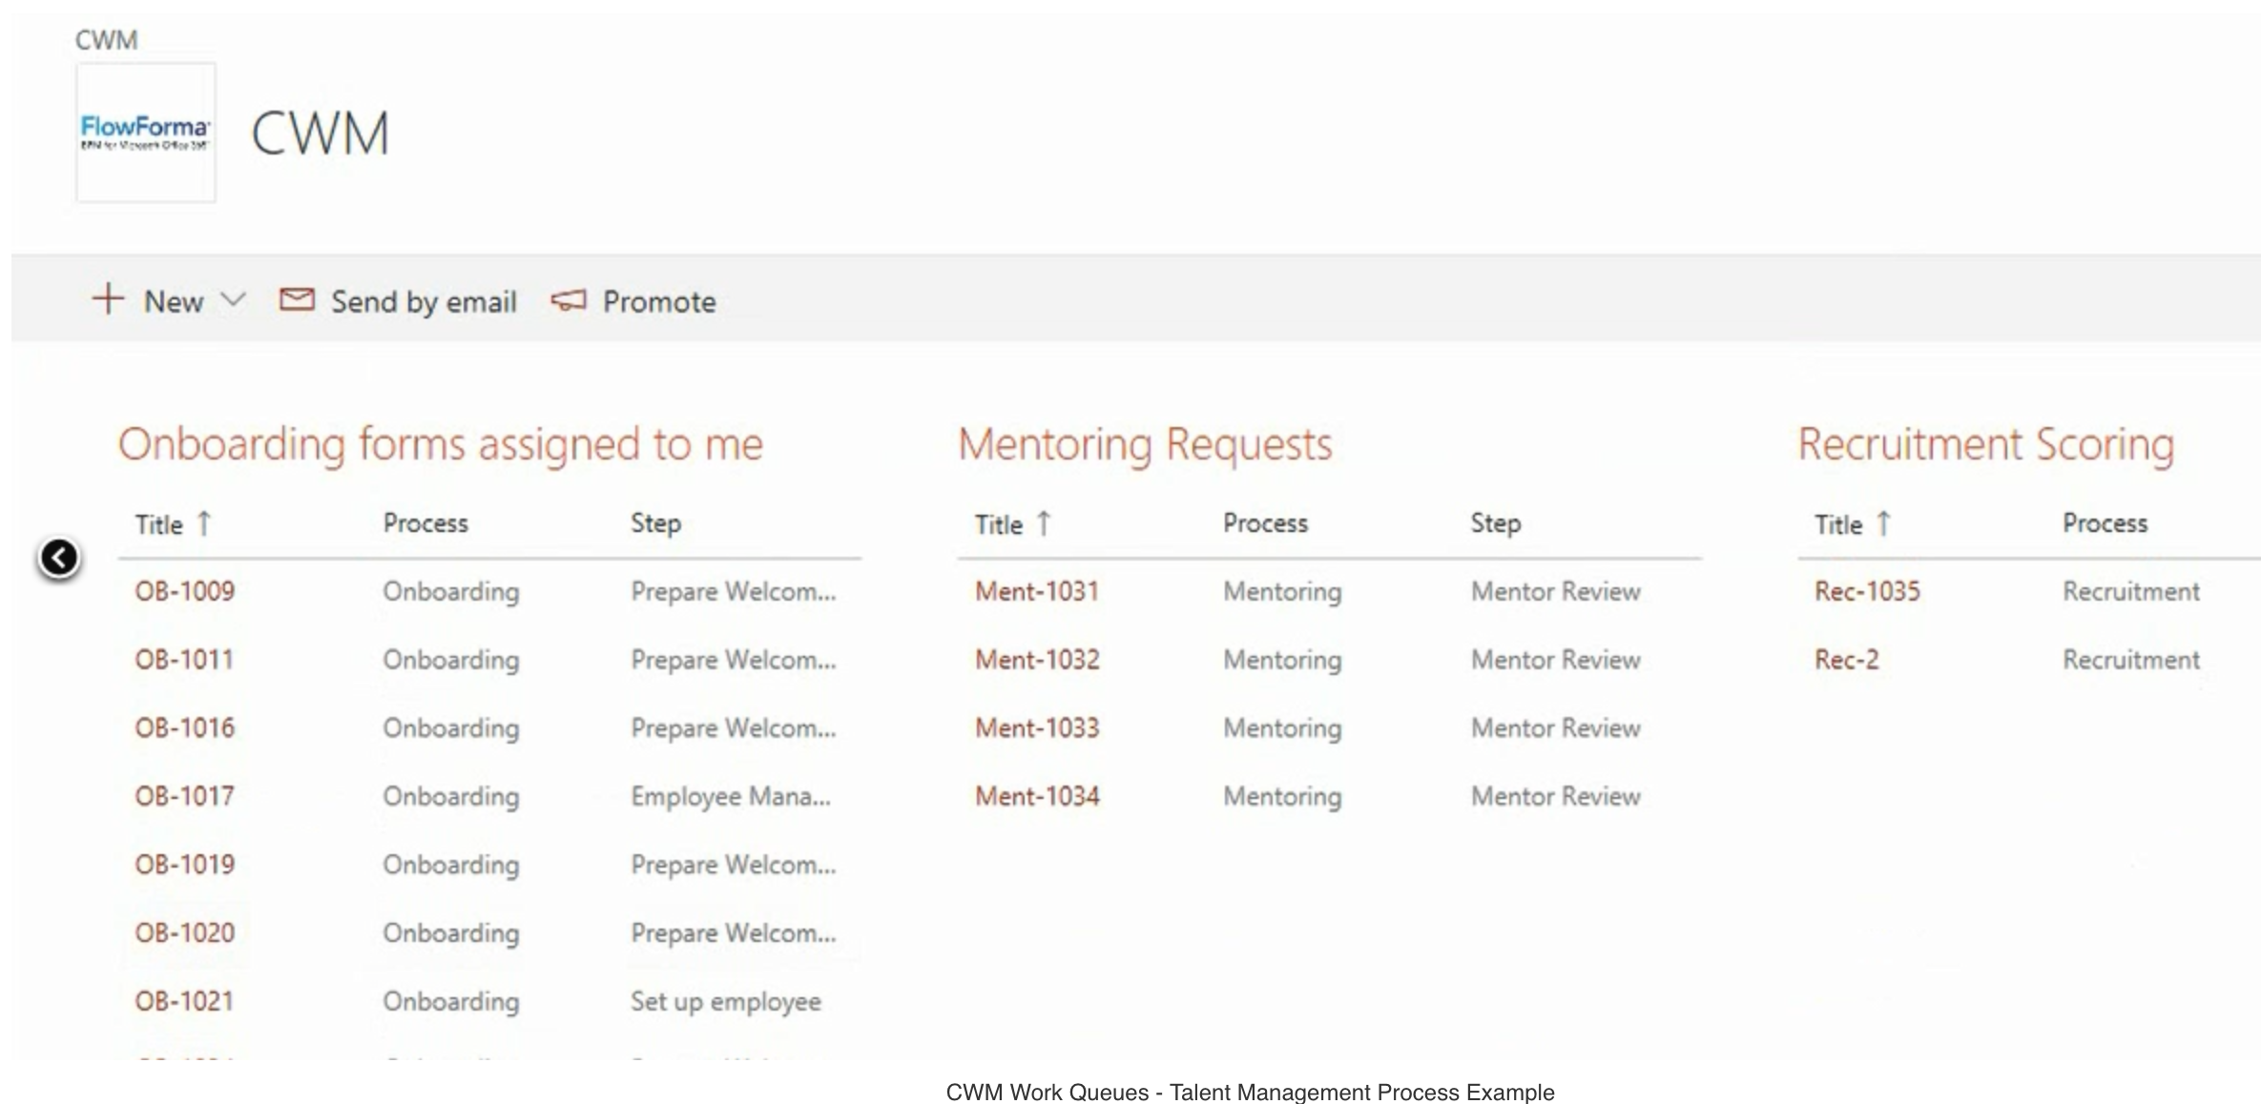Image resolution: width=2261 pixels, height=1104 pixels.
Task: Click the Onboarding forms assigned to me heading
Action: tap(441, 444)
